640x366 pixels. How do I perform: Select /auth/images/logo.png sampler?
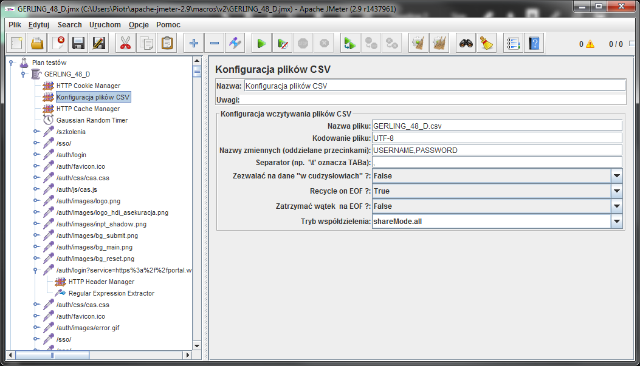pos(88,201)
